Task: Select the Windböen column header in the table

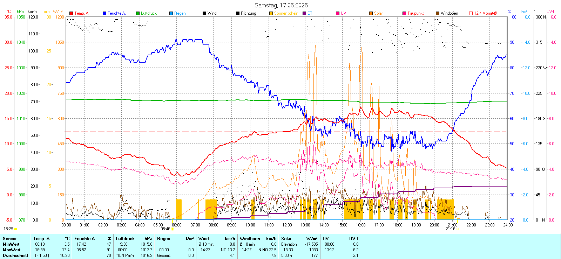Action: click(x=250, y=239)
